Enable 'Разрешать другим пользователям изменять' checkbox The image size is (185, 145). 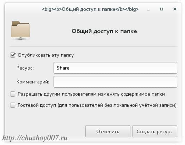point(13,94)
